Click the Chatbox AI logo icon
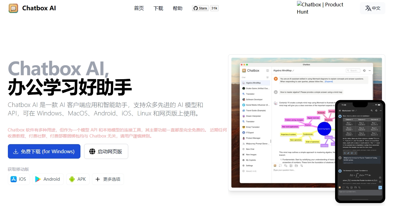This screenshot has width=398, height=223. pos(13,8)
